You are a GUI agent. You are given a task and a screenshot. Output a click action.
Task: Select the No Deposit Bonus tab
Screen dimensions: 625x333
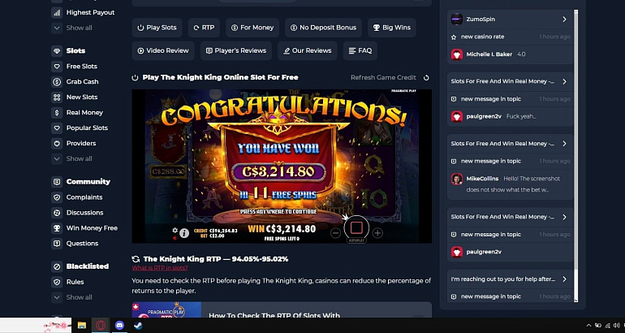pos(323,28)
